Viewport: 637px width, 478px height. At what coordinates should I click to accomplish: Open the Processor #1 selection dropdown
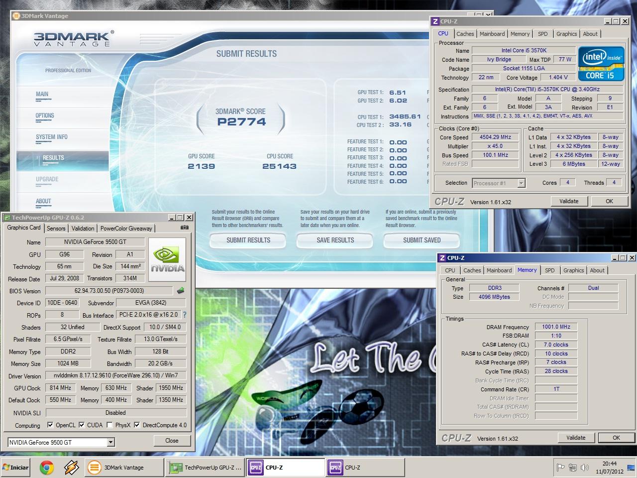pyautogui.click(x=521, y=183)
